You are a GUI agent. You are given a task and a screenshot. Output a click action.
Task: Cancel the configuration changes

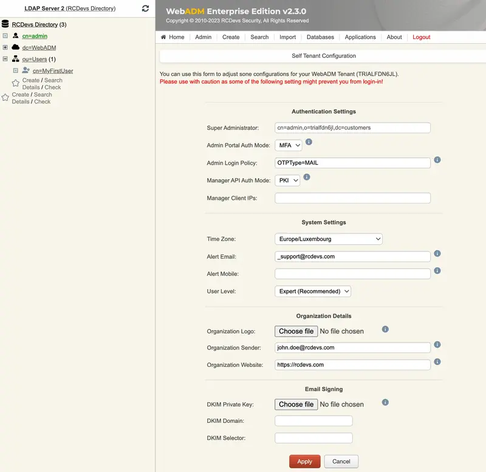pos(341,462)
